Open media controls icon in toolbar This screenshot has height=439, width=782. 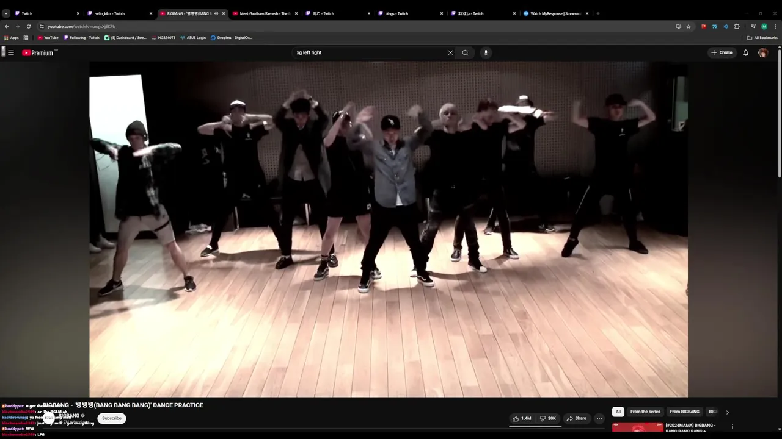click(753, 26)
